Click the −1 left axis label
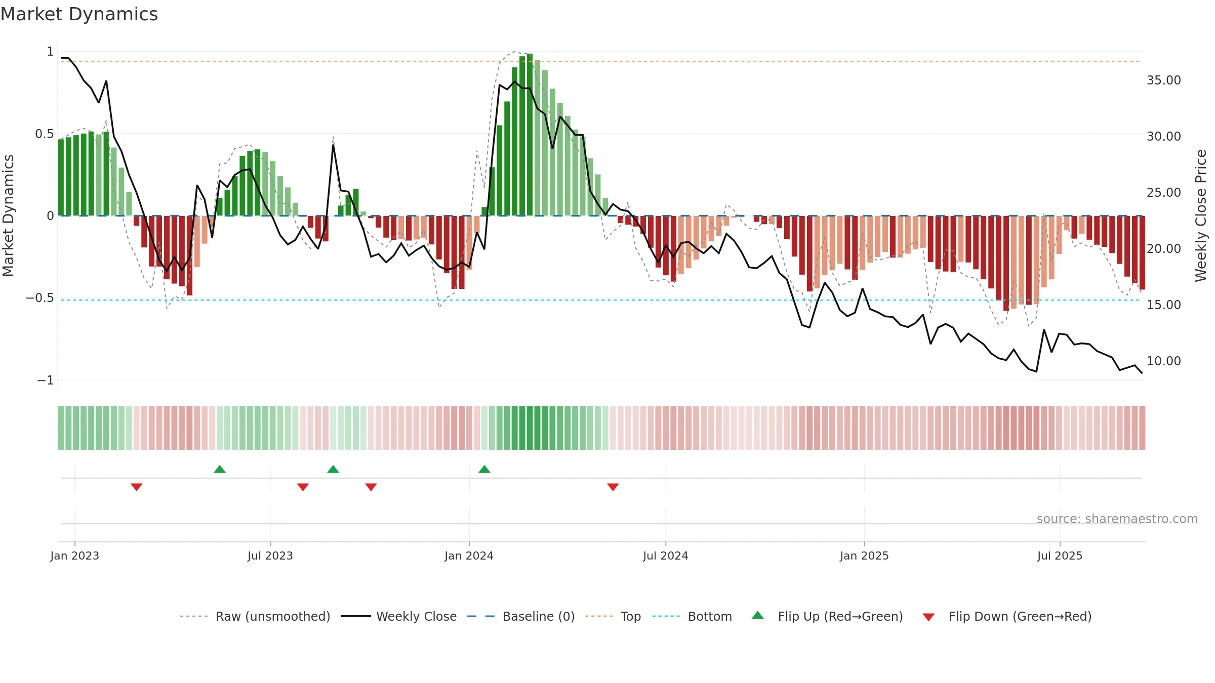Image resolution: width=1215 pixels, height=683 pixels. click(x=46, y=380)
